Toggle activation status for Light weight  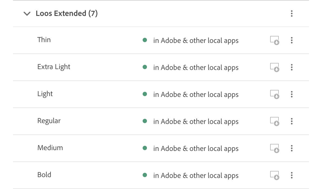point(145,94)
